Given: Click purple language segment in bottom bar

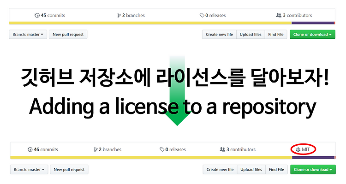Looking at the screenshot, I should pyautogui.click(x=313, y=158).
